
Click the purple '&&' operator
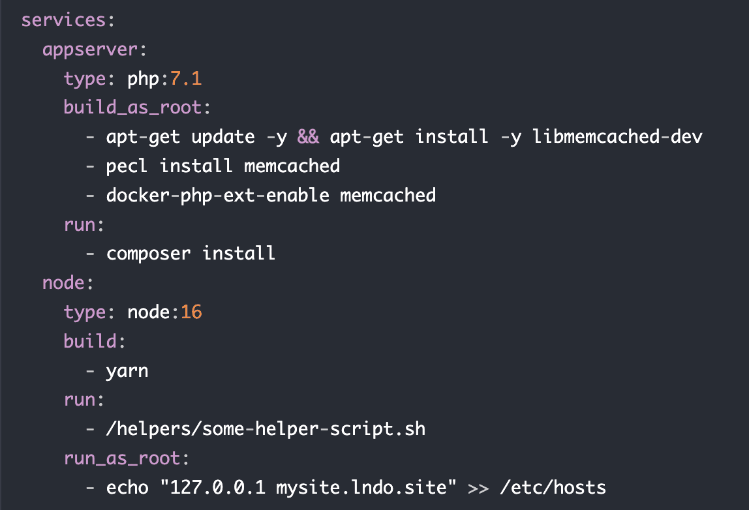coord(308,137)
